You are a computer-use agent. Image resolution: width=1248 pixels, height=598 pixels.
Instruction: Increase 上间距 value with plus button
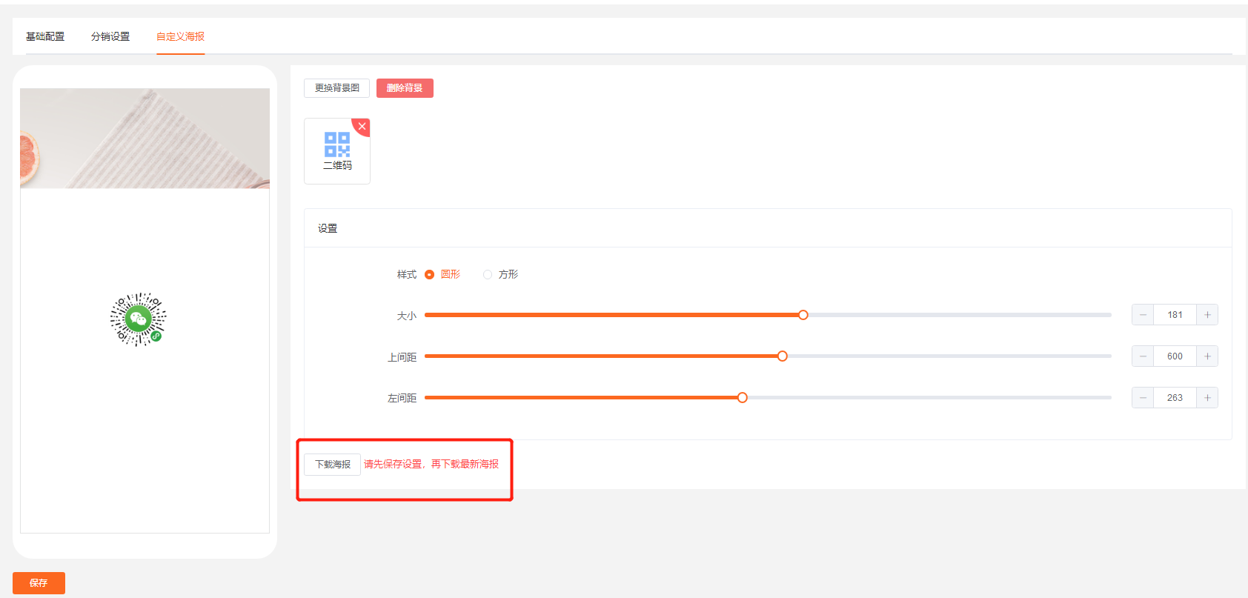click(1207, 356)
